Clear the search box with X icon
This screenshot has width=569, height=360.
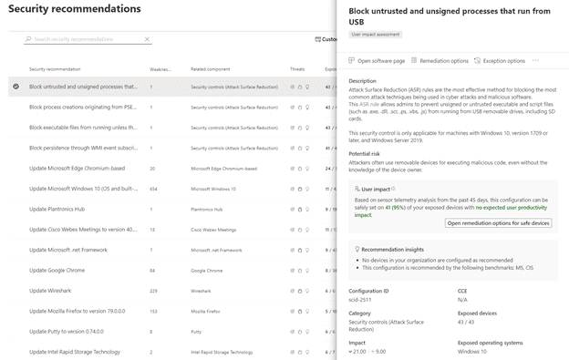tap(147, 39)
